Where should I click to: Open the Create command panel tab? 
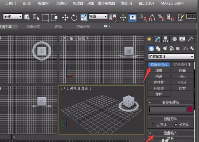(149, 39)
